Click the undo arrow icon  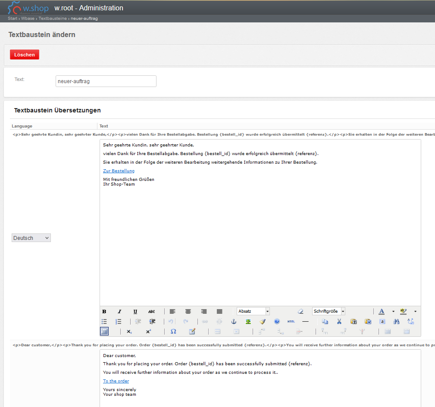click(x=171, y=321)
